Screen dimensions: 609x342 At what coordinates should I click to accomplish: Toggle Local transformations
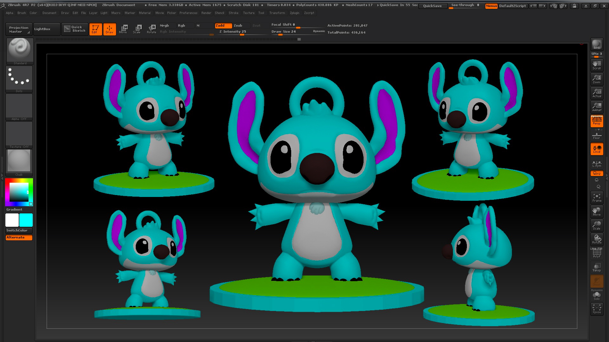[x=597, y=149]
